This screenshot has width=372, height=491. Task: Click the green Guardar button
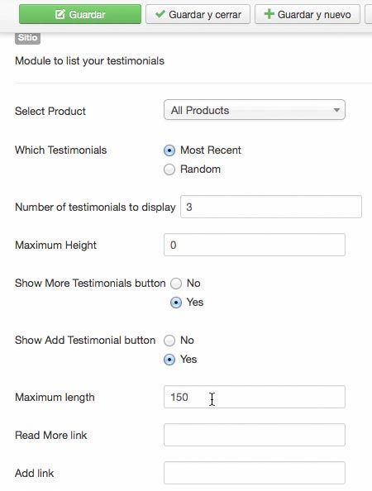click(x=80, y=14)
